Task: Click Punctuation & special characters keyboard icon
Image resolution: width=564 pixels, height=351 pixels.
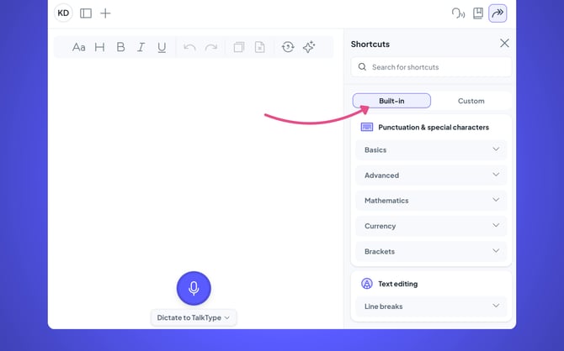Action: coord(367,127)
